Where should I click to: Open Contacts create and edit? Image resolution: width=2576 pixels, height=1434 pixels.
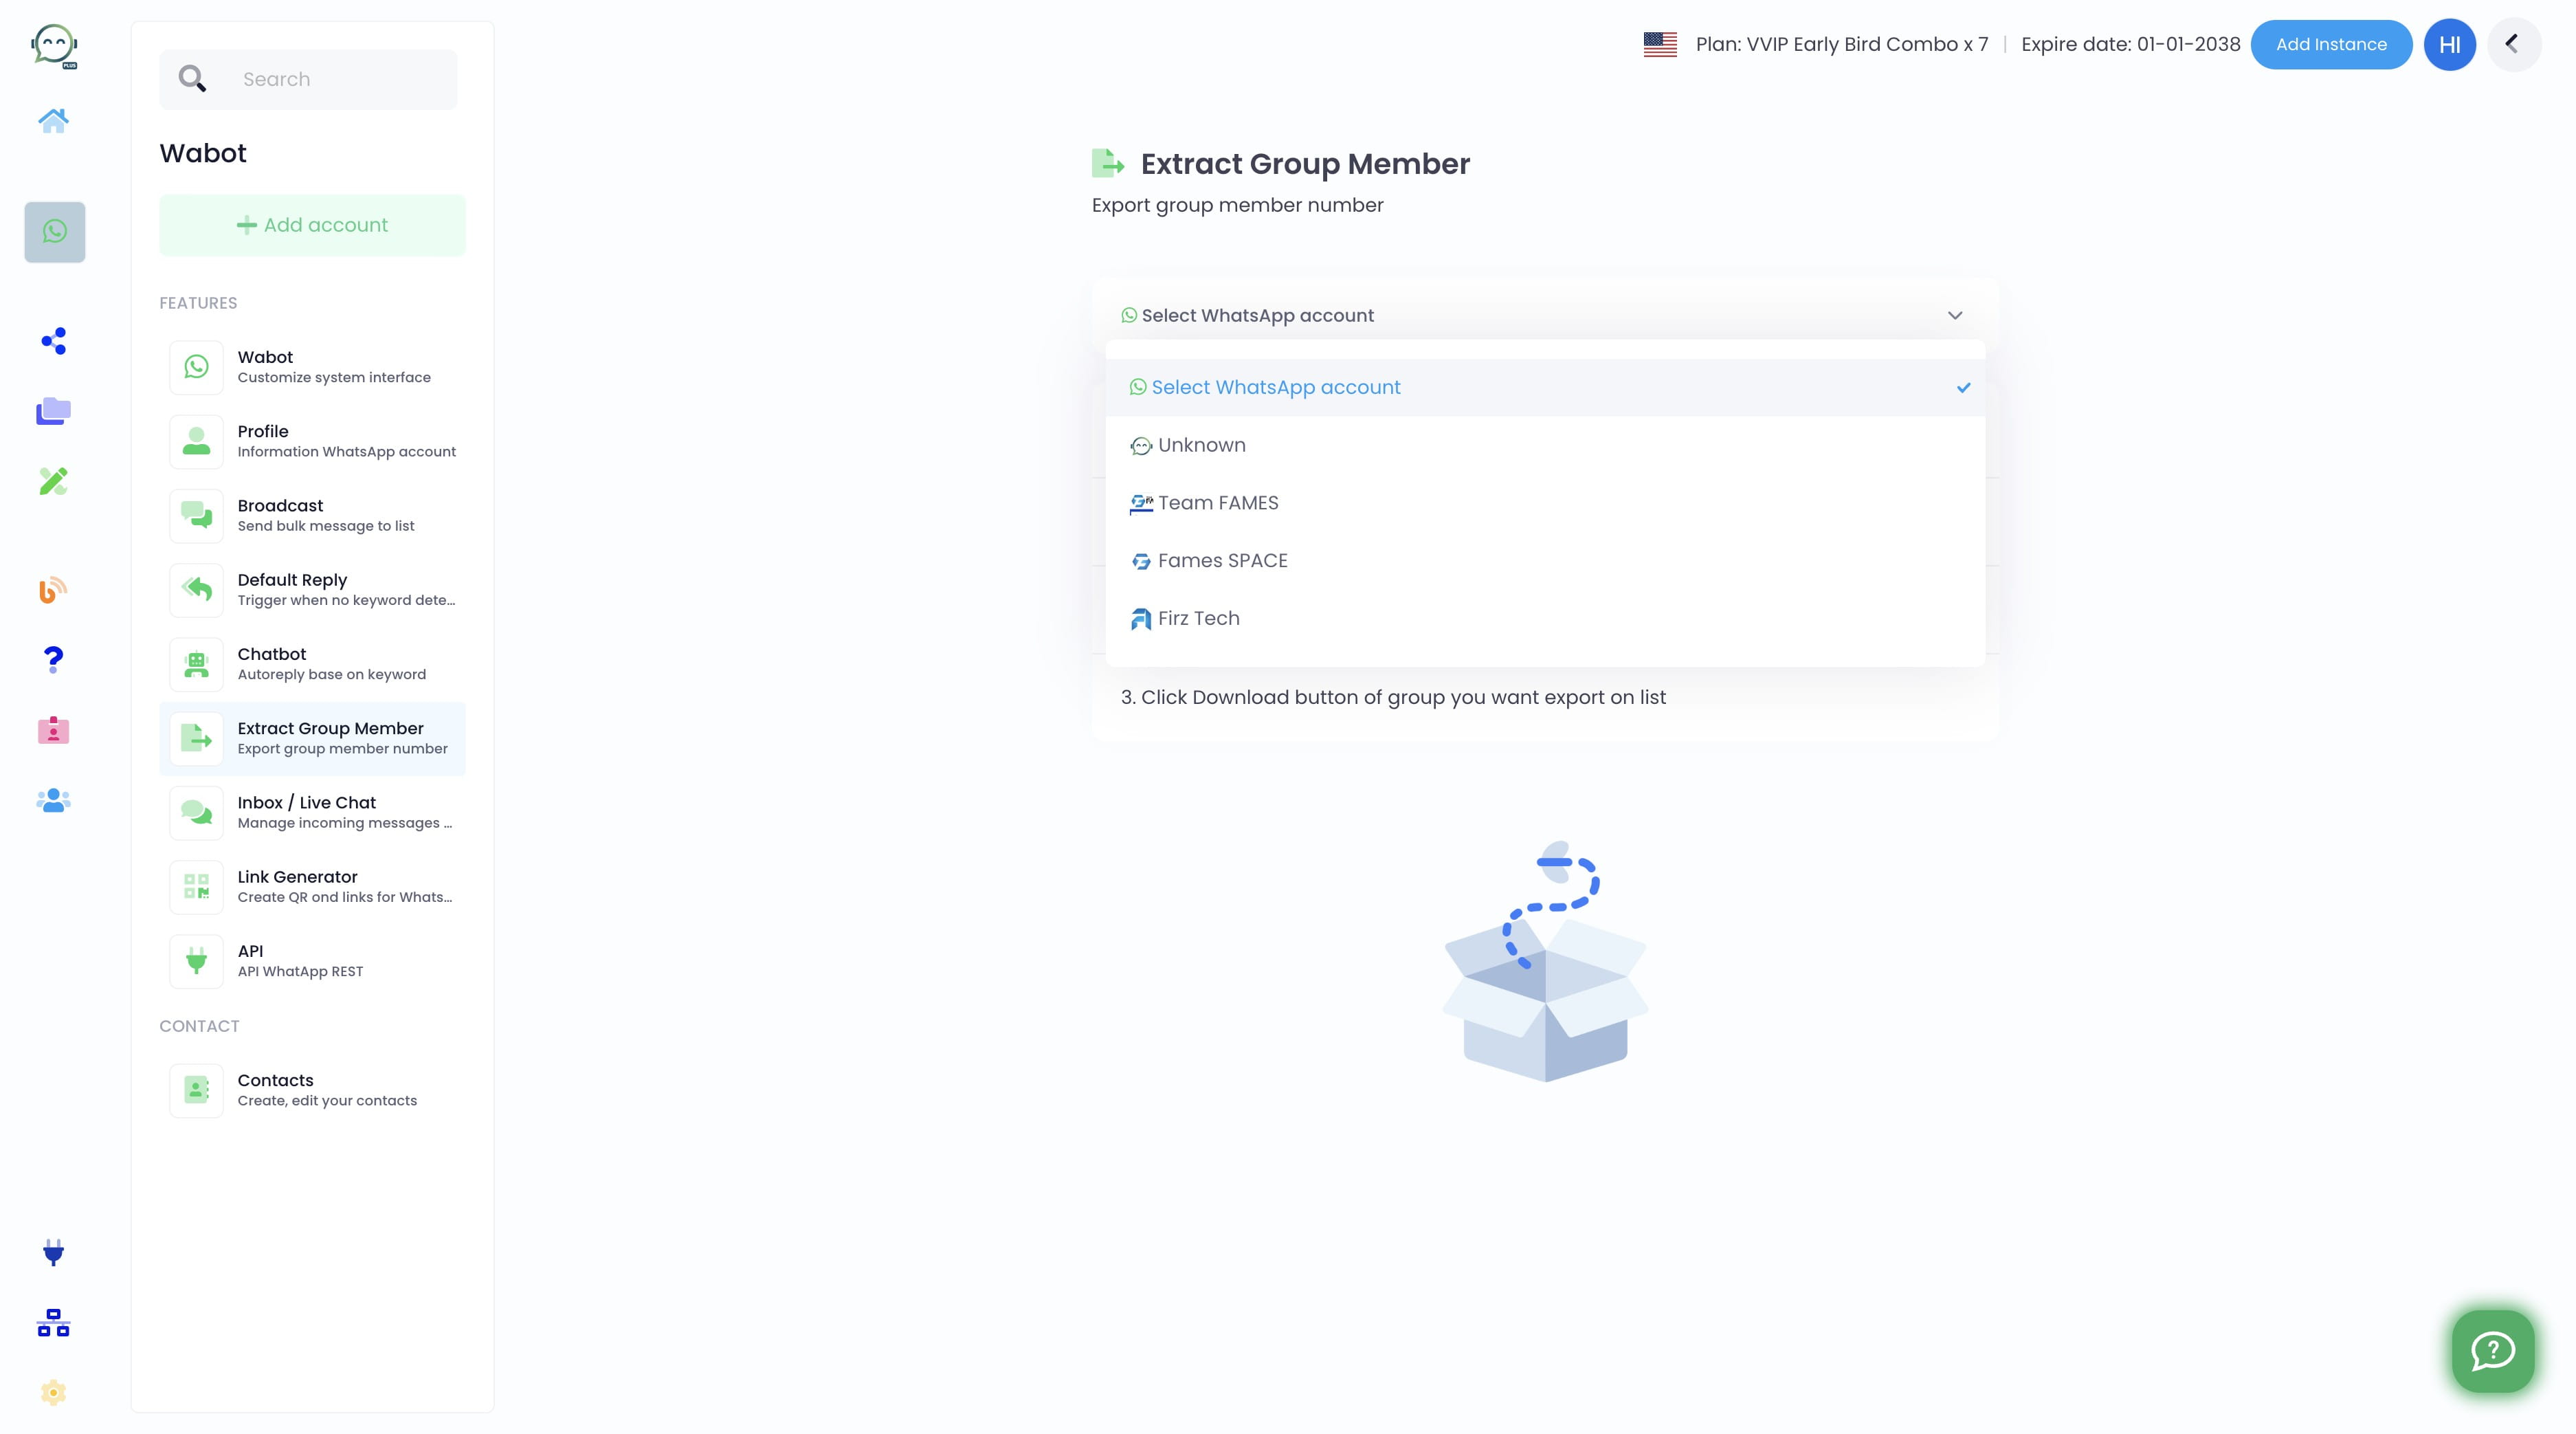click(313, 1090)
